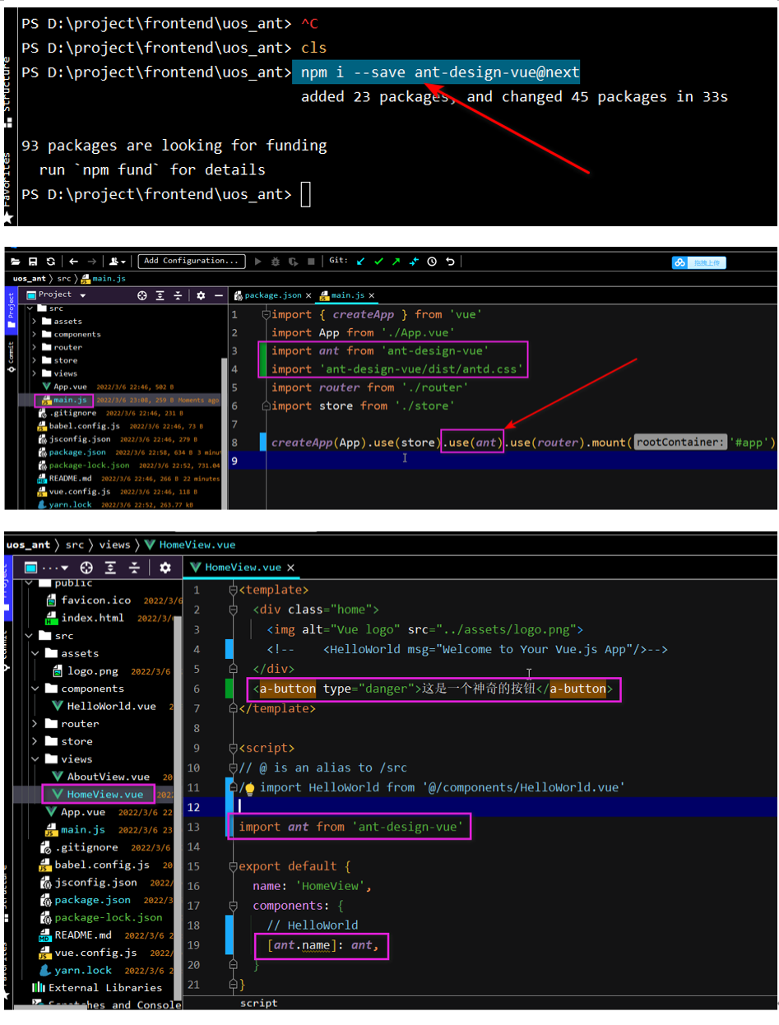Screen dimensions: 779x1025
Task: Close the package.json editor tab
Action: tap(308, 295)
